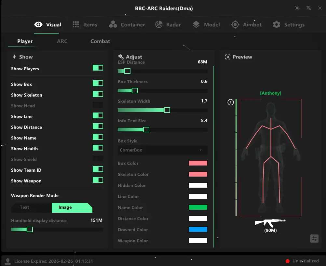Screen dimensions: 326x266
Task: Click the Uninitialized status indicator
Action: click(302, 261)
